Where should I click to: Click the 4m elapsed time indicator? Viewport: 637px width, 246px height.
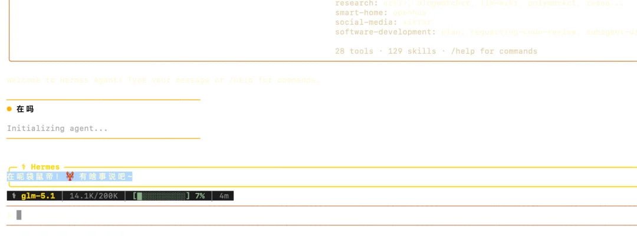coord(224,196)
